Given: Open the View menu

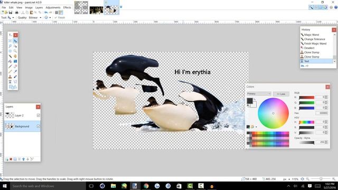Looking at the screenshot, I should click(19, 7).
